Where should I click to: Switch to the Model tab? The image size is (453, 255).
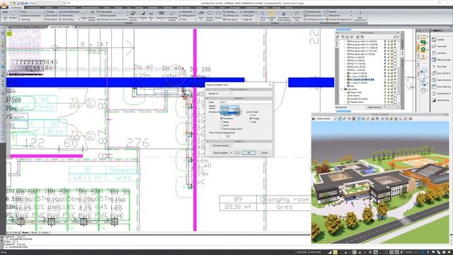pos(25,232)
